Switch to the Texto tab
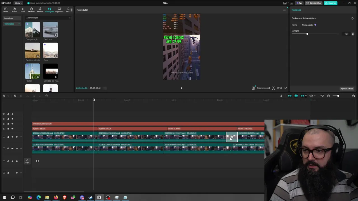The image size is (358, 201). pos(23,10)
